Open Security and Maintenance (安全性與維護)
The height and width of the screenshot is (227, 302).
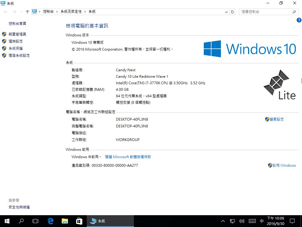(x=19, y=207)
